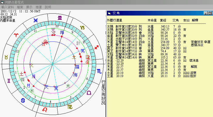The height and width of the screenshot is (117, 213).
Task: Open the 展示 menu
Action: 29,7
